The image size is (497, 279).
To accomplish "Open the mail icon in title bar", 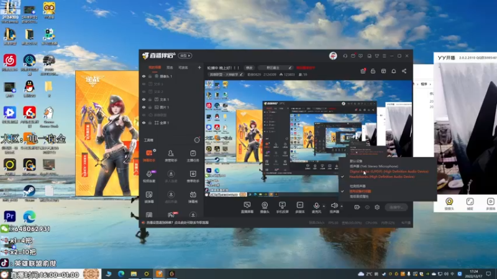I will tap(353, 56).
